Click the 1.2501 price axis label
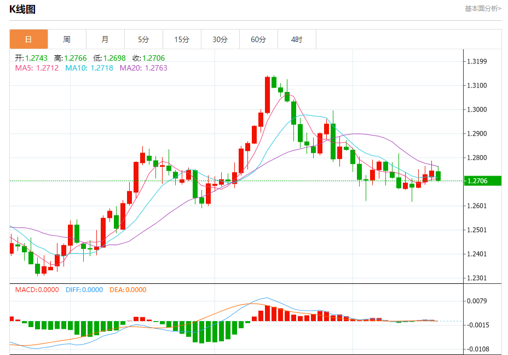Screen dimensions: 508x355 click(x=477, y=230)
